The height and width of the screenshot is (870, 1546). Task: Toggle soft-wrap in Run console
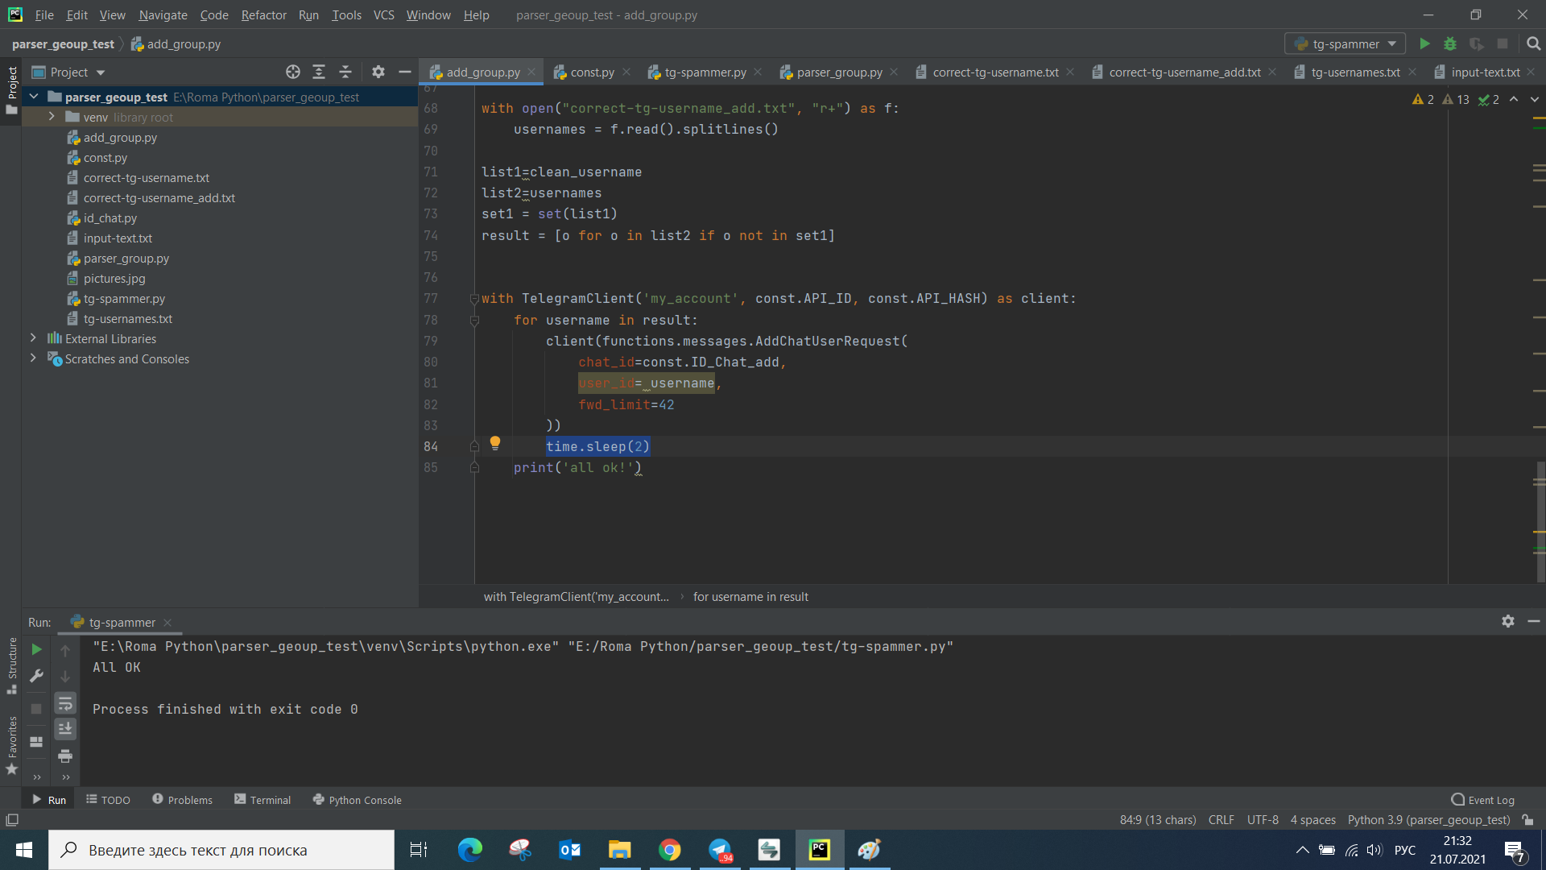pos(65,703)
